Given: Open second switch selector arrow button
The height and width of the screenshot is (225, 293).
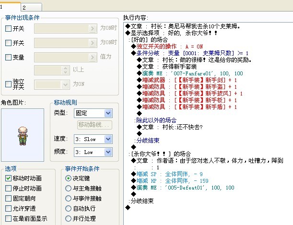Looking at the screenshot, I should coord(92,43).
